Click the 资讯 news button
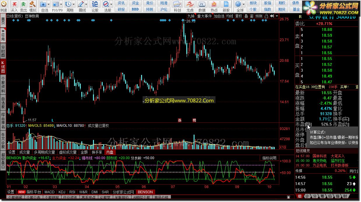 click(121, 3)
